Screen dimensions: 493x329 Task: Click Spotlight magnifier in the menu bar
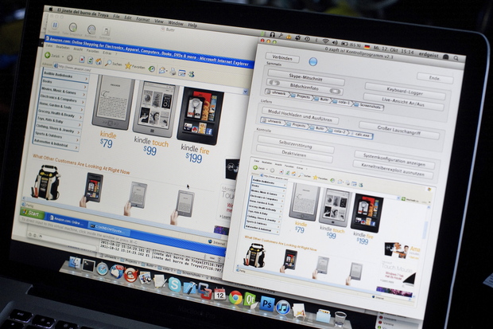[x=456, y=57]
